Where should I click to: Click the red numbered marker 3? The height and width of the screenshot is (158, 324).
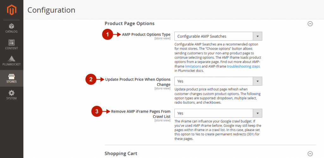[97, 112]
